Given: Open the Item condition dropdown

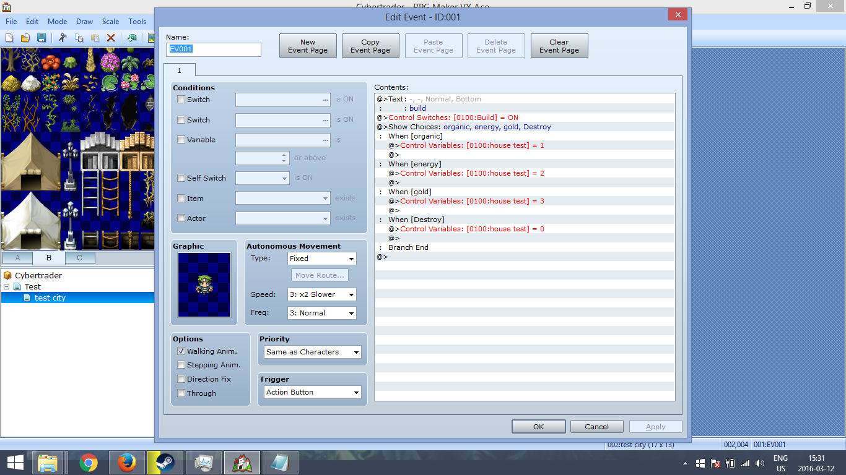Looking at the screenshot, I should point(283,199).
